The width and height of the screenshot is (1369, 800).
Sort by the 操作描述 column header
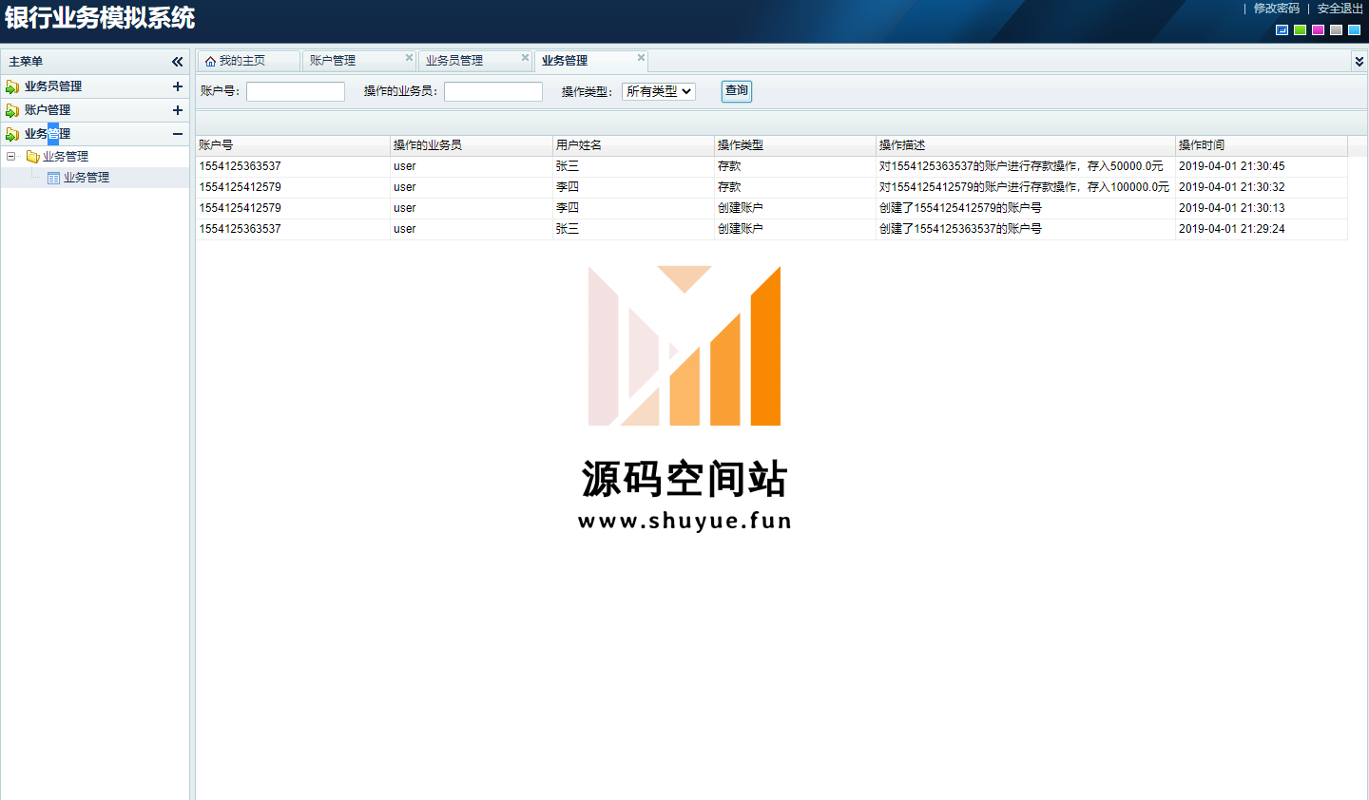pyautogui.click(x=1026, y=145)
